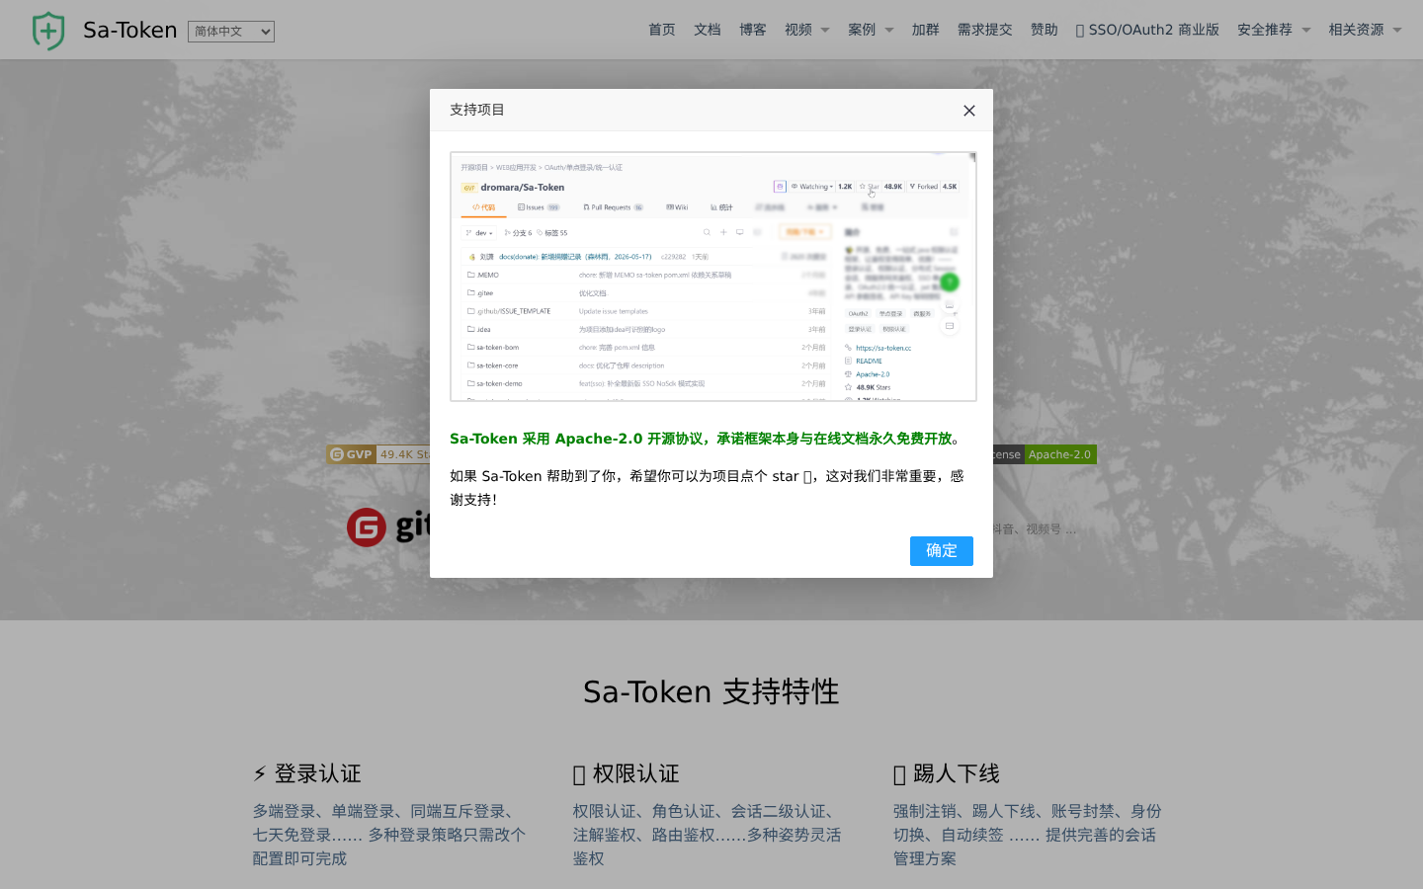
Task: Expand the 相关资源 dropdown menu
Action: pyautogui.click(x=1366, y=30)
